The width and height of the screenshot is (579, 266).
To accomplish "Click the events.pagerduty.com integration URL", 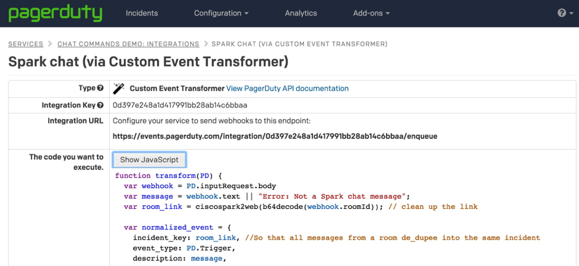I will click(x=275, y=136).
